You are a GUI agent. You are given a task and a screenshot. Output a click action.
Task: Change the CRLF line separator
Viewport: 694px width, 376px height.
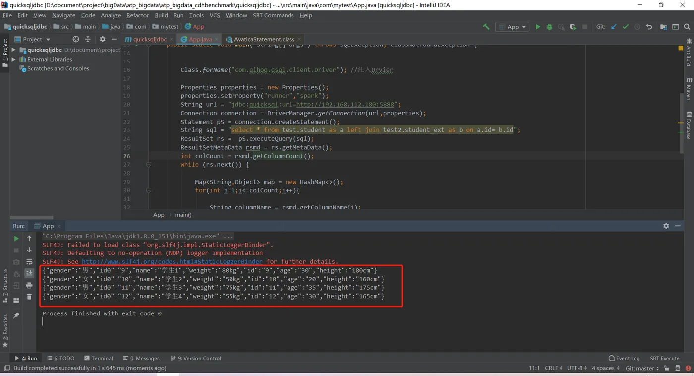point(553,368)
